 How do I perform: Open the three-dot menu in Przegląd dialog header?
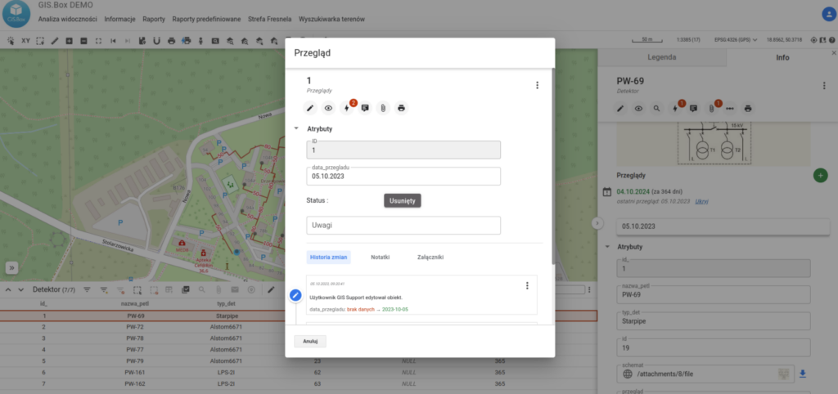pyautogui.click(x=537, y=85)
